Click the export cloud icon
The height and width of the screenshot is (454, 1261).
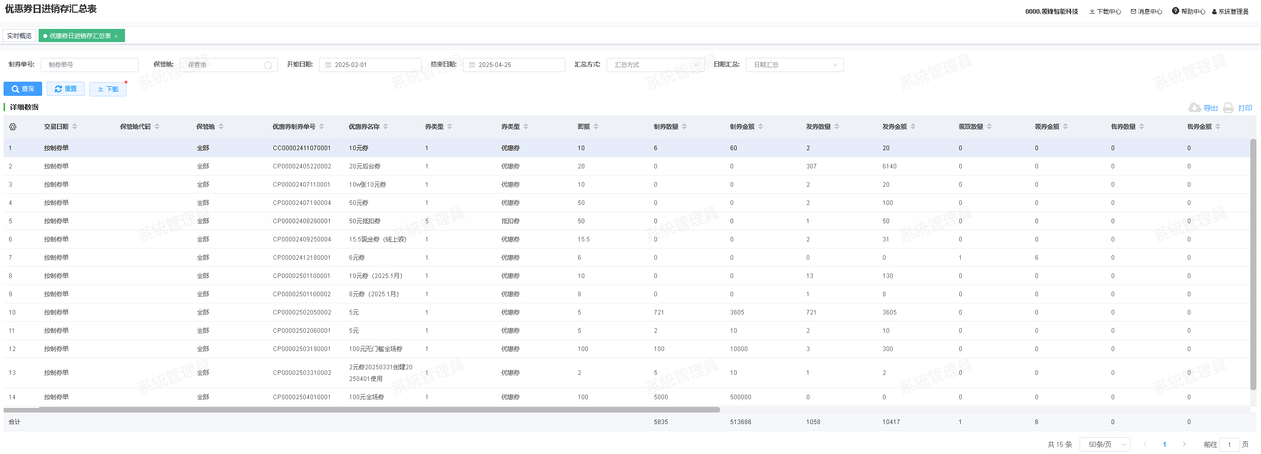(1194, 108)
